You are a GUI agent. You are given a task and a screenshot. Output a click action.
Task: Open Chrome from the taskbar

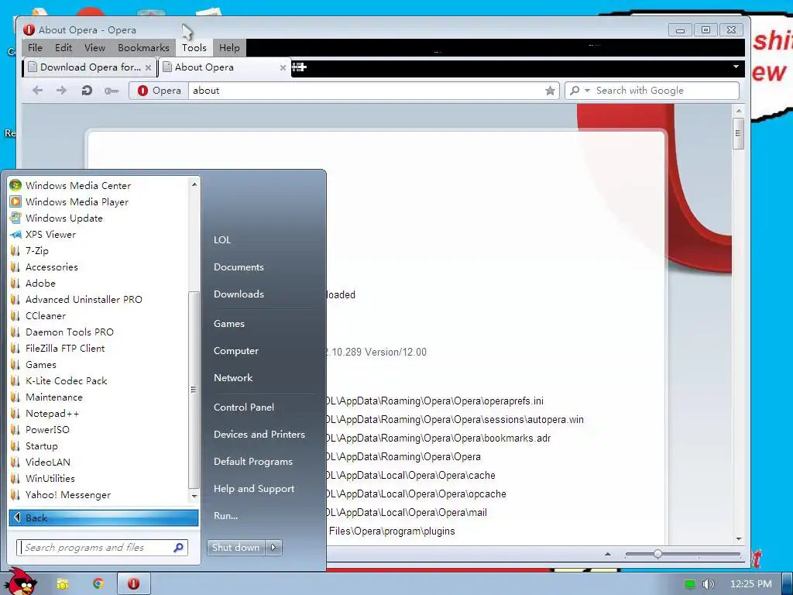[x=98, y=584]
